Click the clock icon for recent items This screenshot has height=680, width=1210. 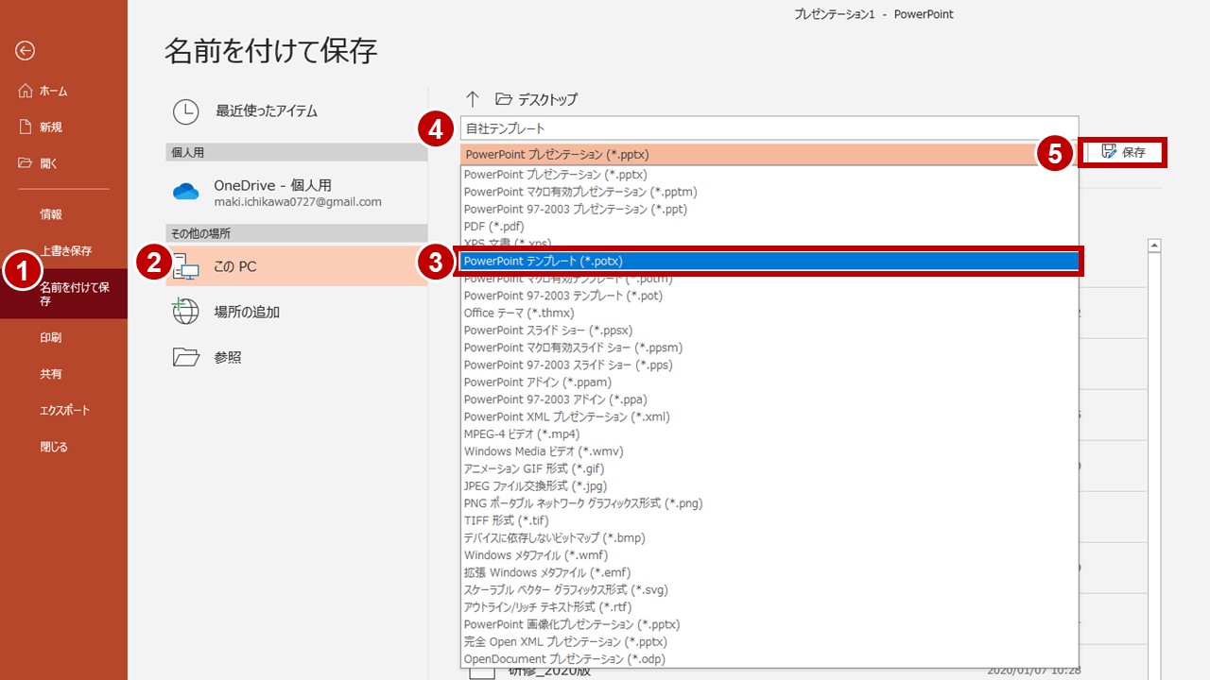[x=186, y=111]
